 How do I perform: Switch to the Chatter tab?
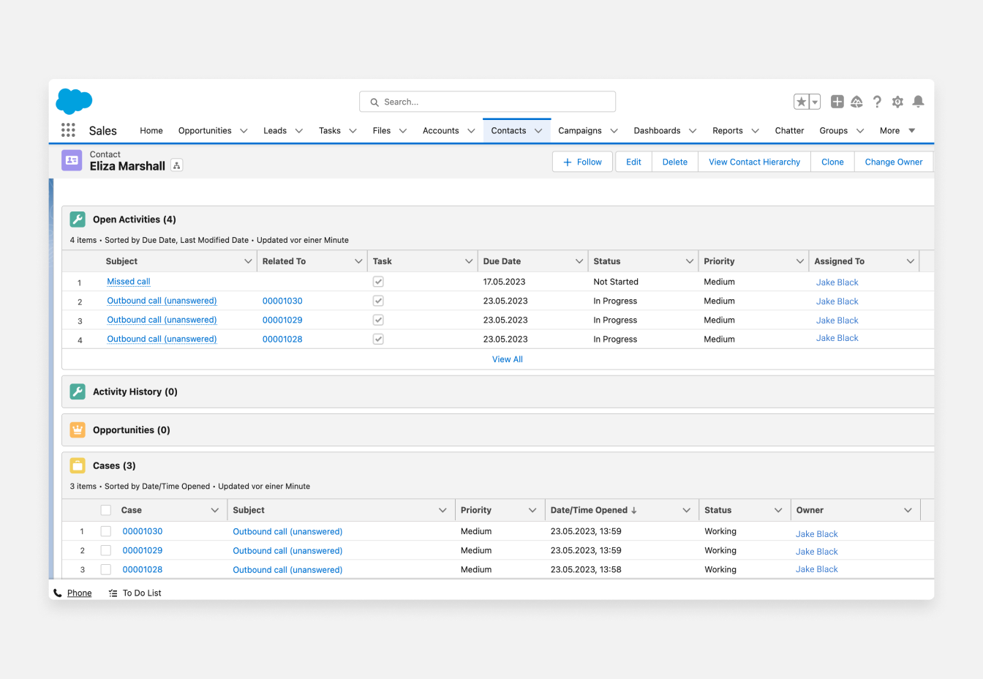(x=789, y=131)
